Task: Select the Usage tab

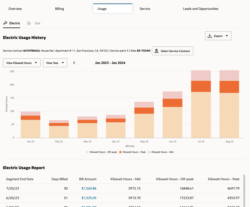Action: [113, 9]
